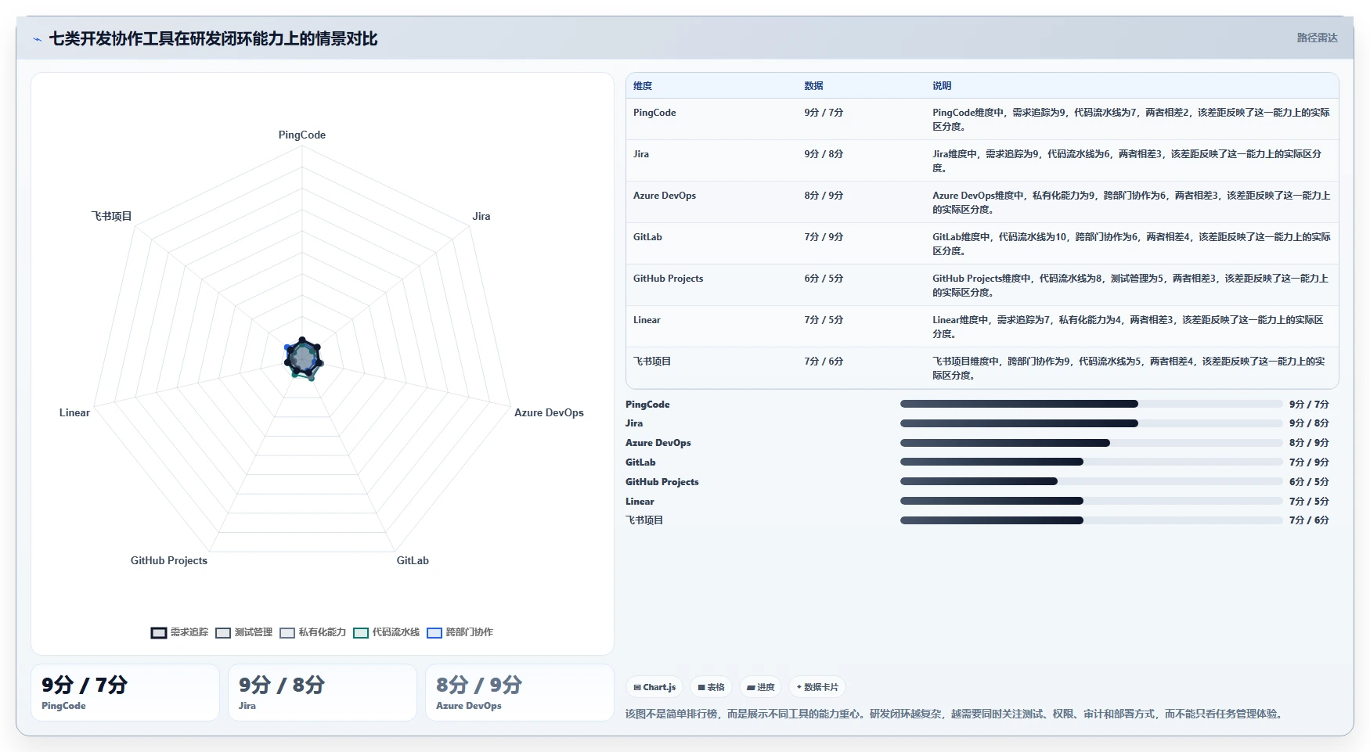This screenshot has height=752, width=1370.
Task: Open the PingCode 9分 / 7分 stat card
Action: pos(125,693)
